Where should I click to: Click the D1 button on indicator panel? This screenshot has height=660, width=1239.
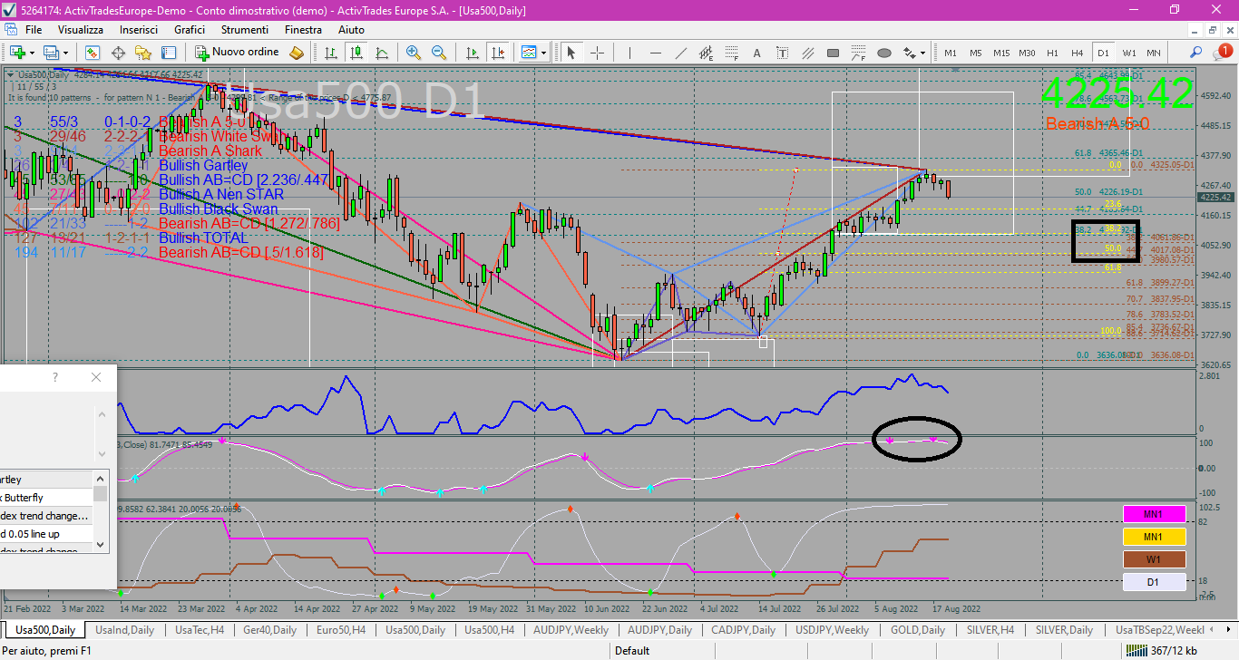pyautogui.click(x=1154, y=582)
